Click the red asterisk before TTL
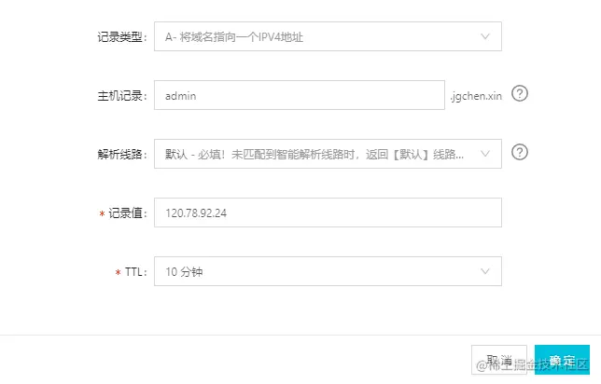601x384 pixels. (118, 272)
